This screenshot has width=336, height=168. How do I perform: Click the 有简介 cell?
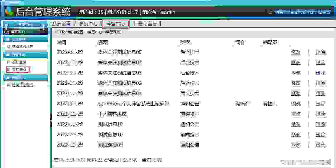point(242,104)
